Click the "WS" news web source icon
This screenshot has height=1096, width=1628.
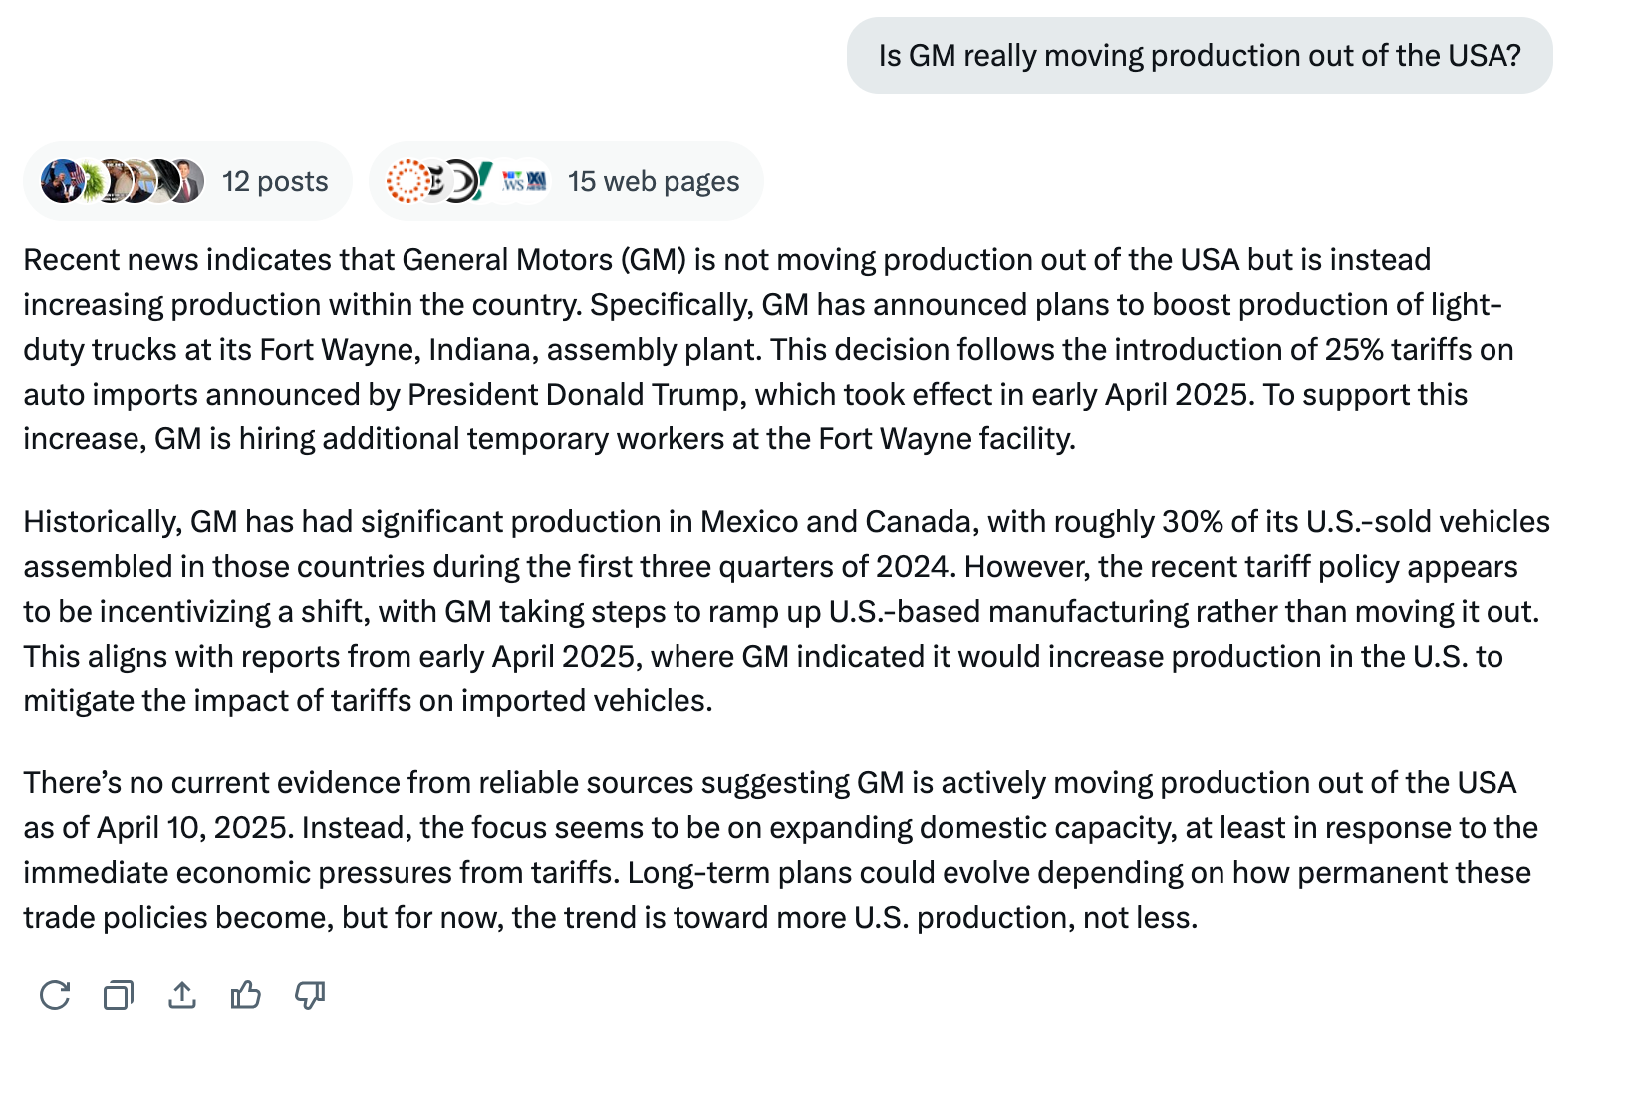[512, 181]
